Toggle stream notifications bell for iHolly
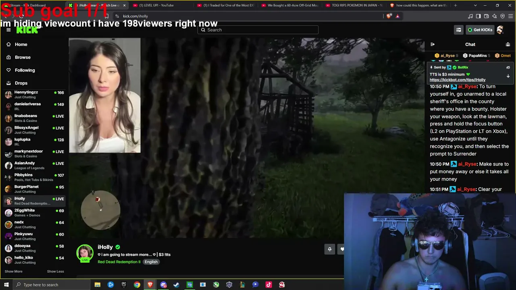The height and width of the screenshot is (290, 516). pos(329,249)
